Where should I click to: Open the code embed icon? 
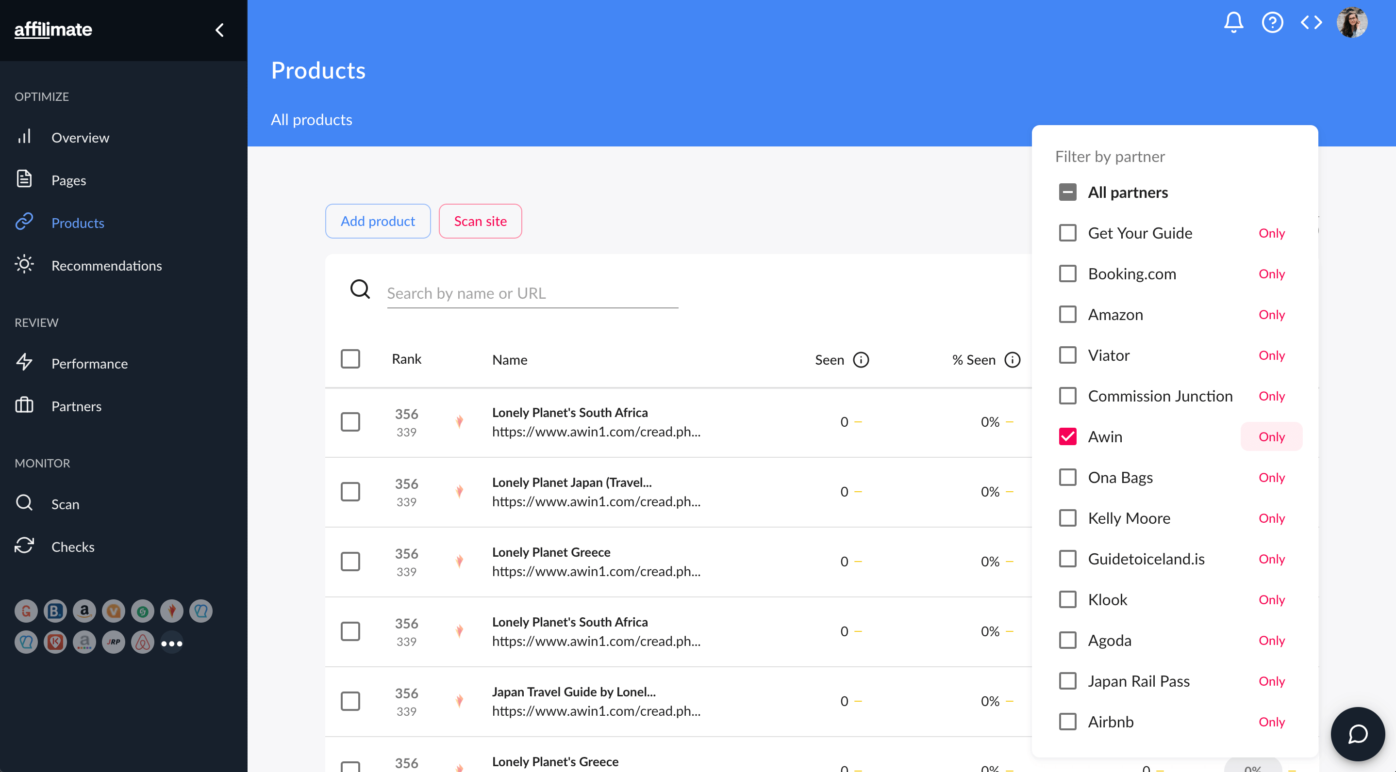click(1311, 22)
